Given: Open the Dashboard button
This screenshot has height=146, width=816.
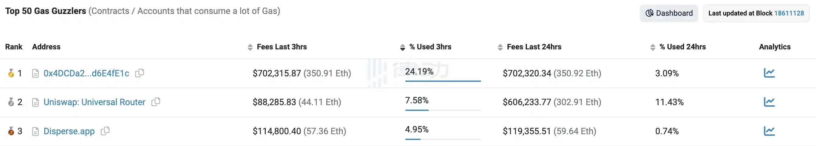Looking at the screenshot, I should coord(669,13).
